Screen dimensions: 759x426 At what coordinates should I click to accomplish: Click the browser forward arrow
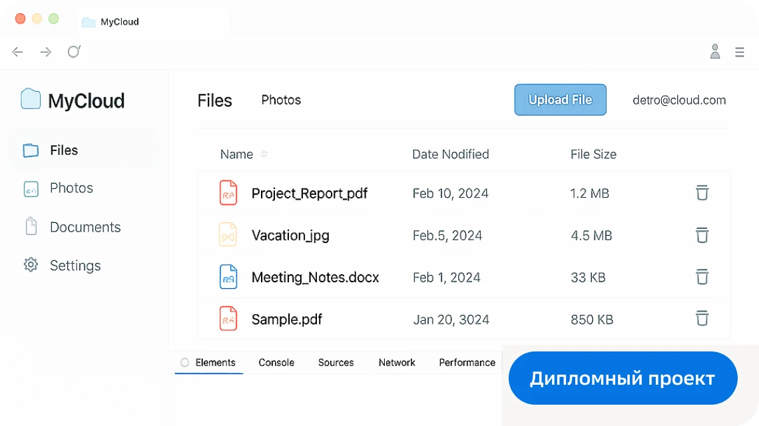(46, 52)
